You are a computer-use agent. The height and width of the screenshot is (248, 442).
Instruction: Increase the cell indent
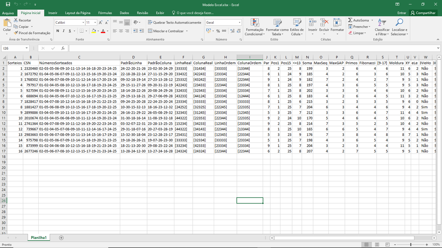(x=142, y=31)
